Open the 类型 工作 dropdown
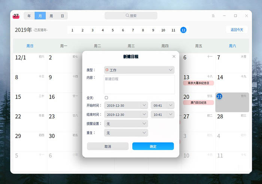The image size is (262, 184). click(x=139, y=70)
